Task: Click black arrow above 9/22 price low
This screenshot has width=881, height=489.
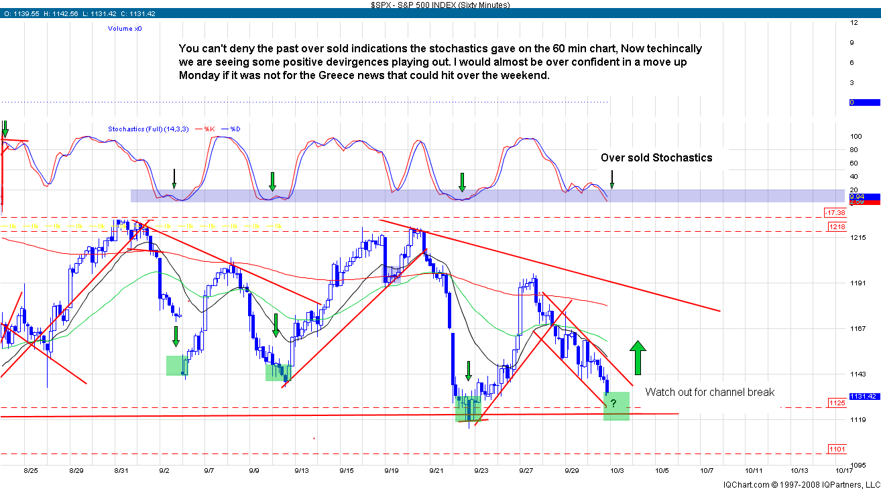Action: (469, 370)
